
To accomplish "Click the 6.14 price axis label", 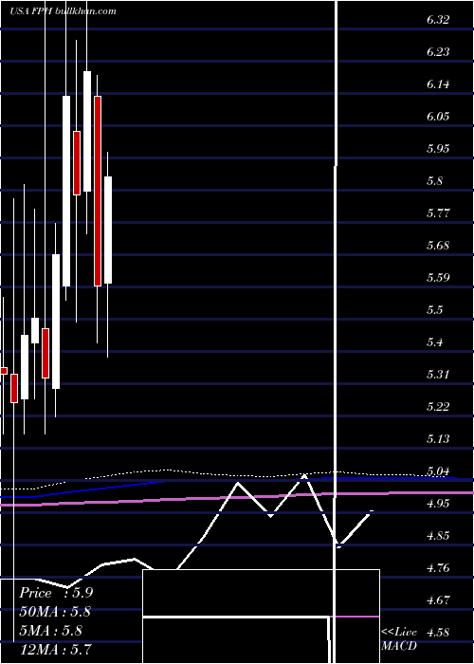I will click(438, 83).
